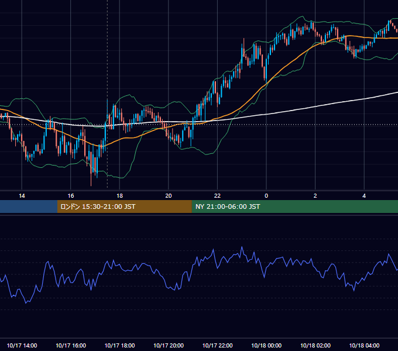
Task: Select the ロンドン 15:30-21:00 JST session bar
Action: tap(124, 207)
